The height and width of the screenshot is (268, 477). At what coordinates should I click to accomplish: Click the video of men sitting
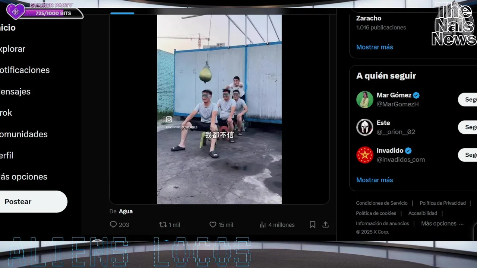[219, 109]
